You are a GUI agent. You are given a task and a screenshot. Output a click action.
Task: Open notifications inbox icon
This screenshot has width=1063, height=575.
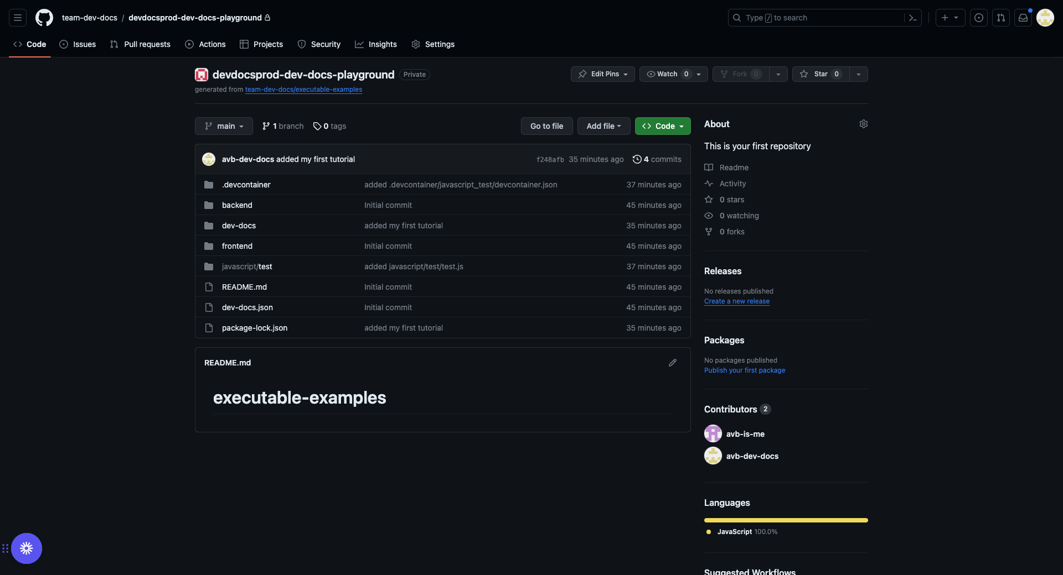point(1023,18)
